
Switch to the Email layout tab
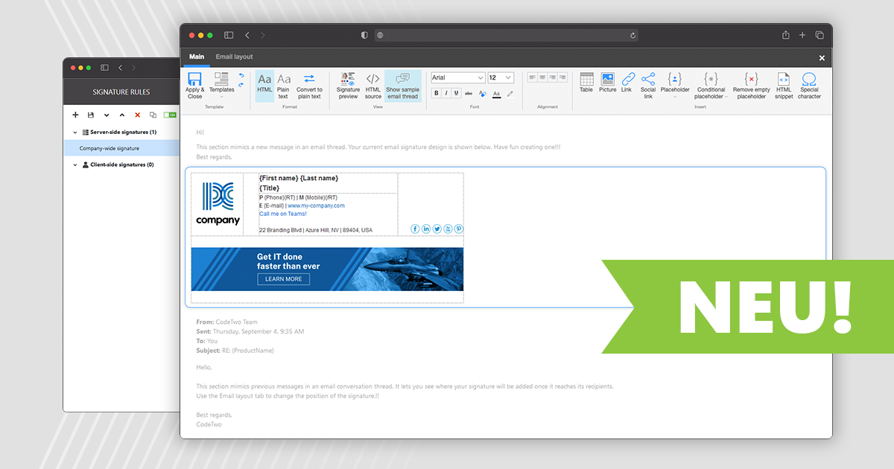pos(234,57)
